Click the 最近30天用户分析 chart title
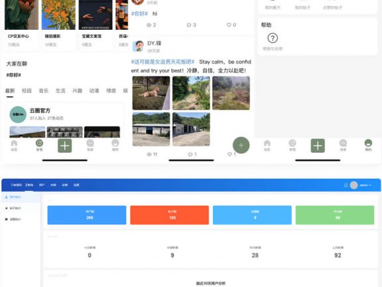This screenshot has height=287, width=382. click(211, 283)
